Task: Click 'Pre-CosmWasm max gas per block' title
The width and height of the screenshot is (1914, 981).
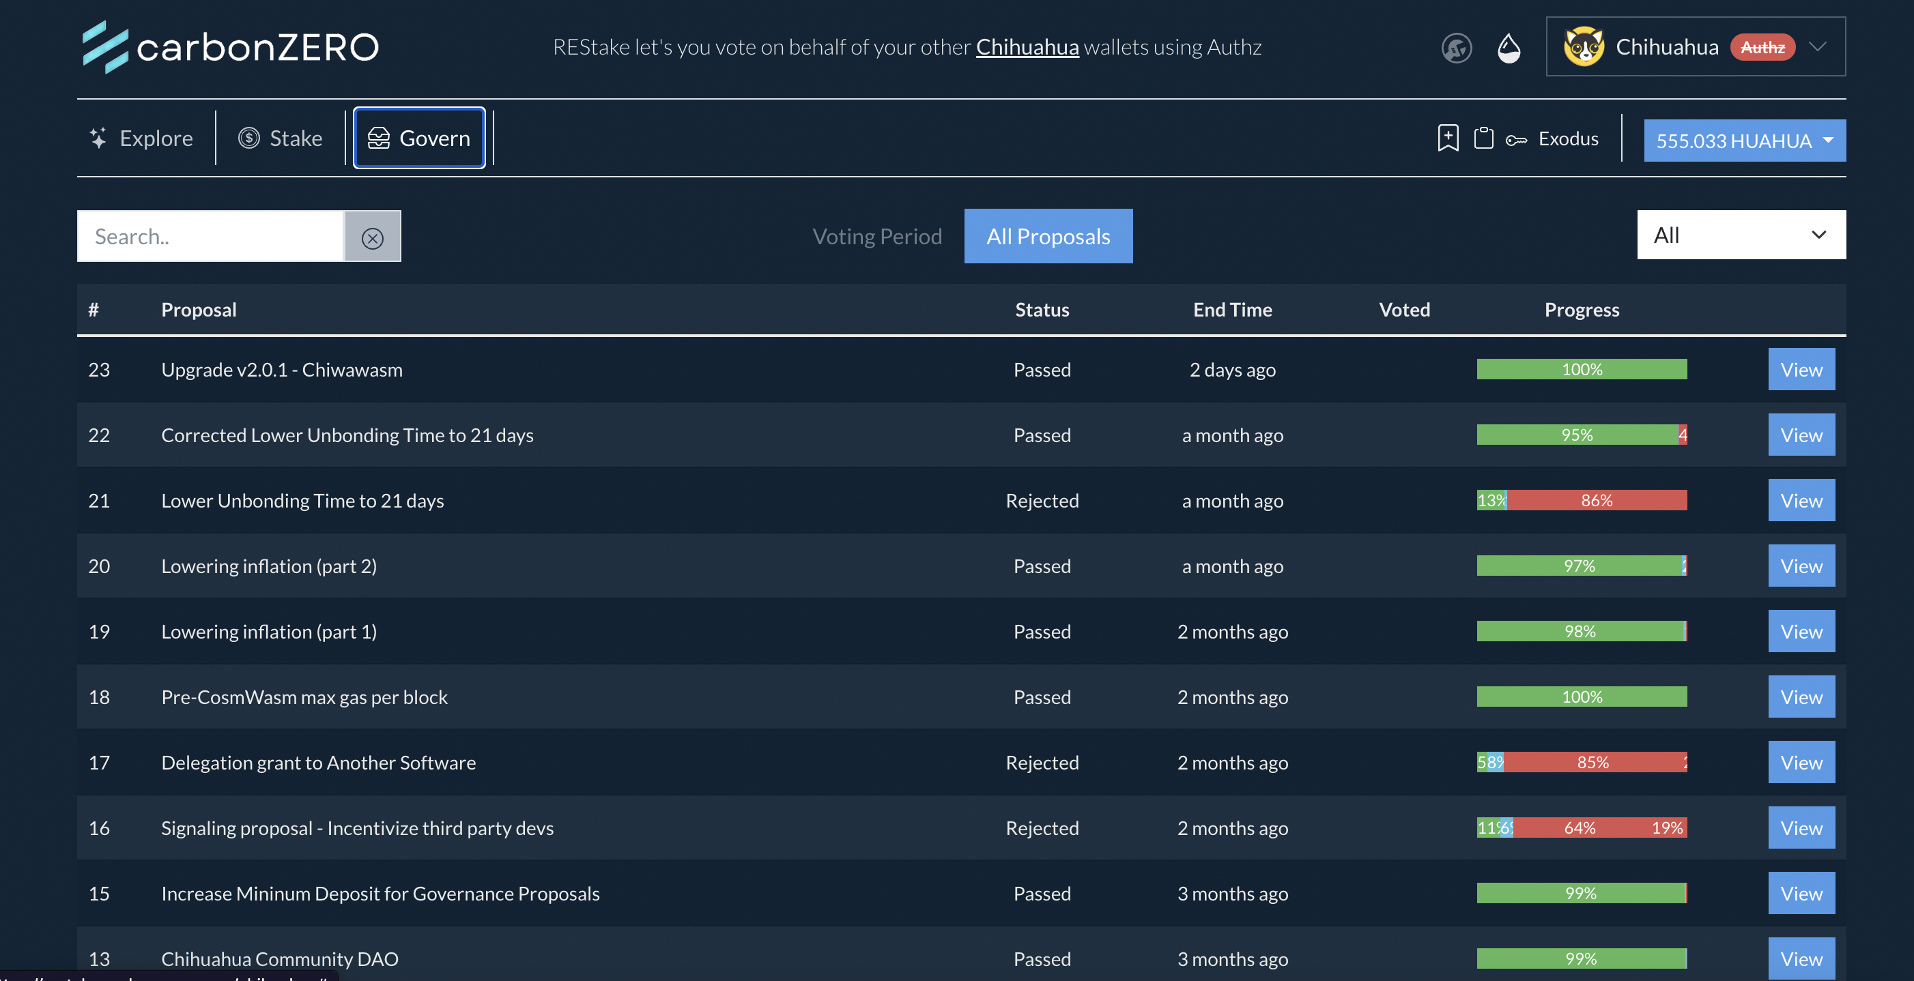Action: tap(304, 697)
